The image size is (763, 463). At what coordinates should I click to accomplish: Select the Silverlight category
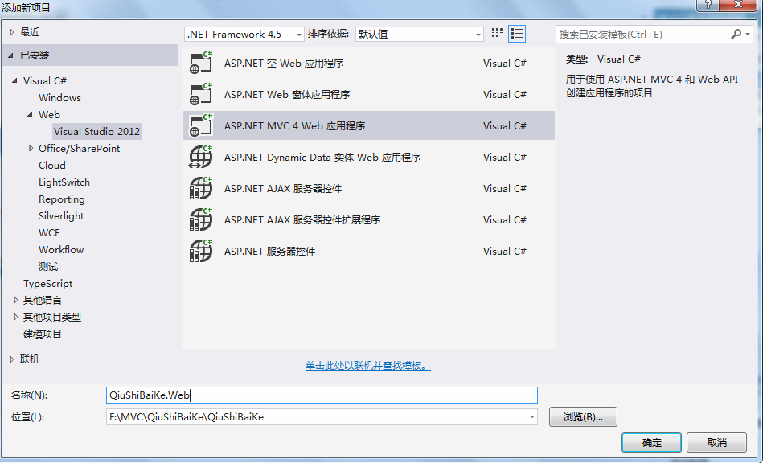[61, 216]
